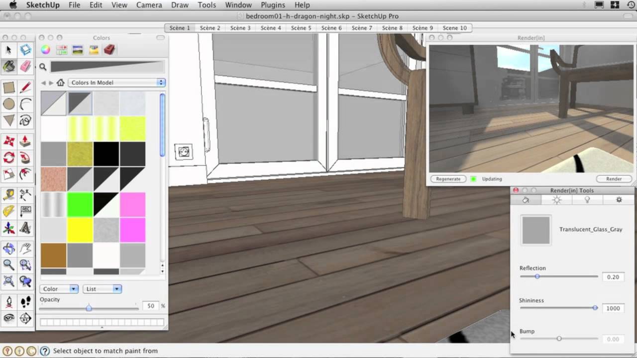Open the Window menu

[238, 5]
